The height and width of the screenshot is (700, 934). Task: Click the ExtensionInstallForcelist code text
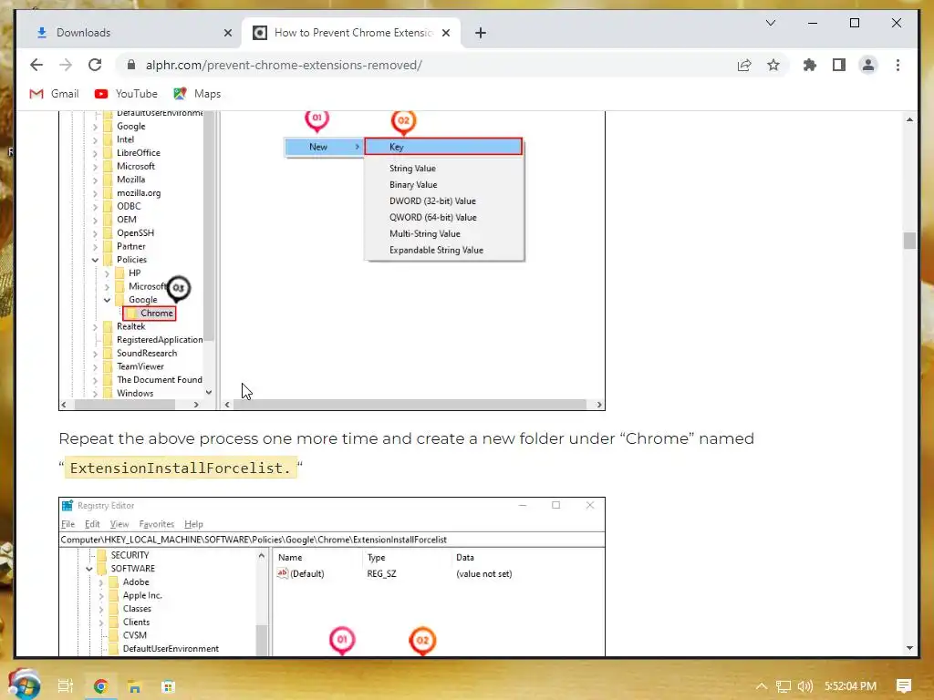(180, 468)
